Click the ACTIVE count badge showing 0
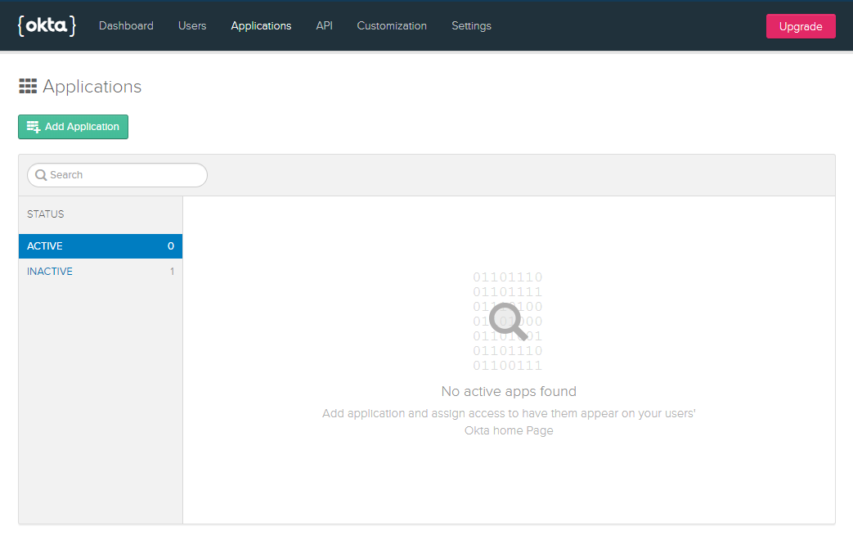 [x=170, y=245]
